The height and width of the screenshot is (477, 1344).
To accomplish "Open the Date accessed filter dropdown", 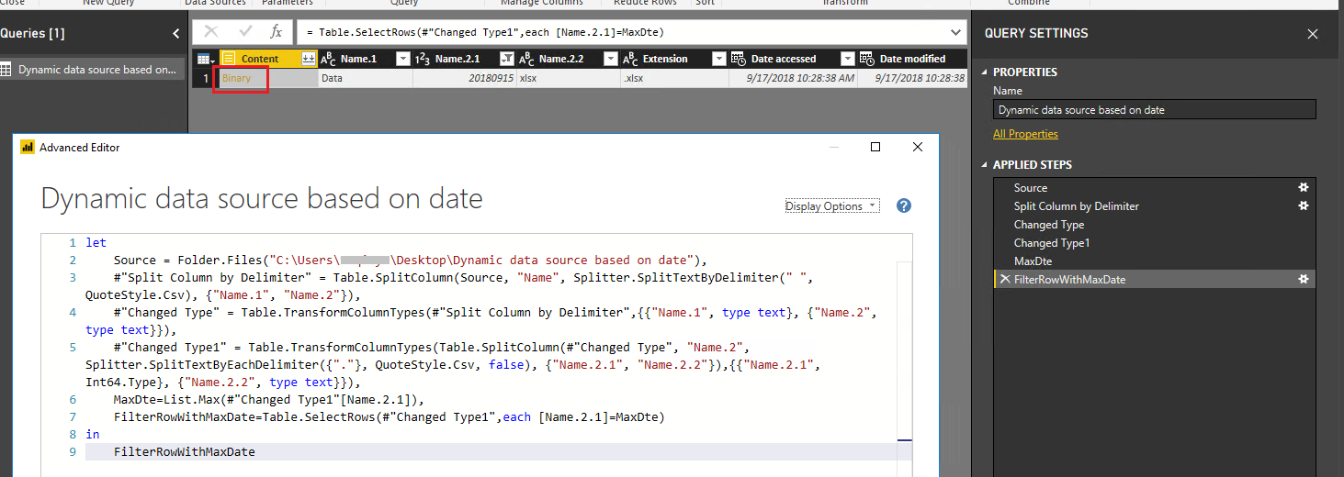I will [848, 59].
